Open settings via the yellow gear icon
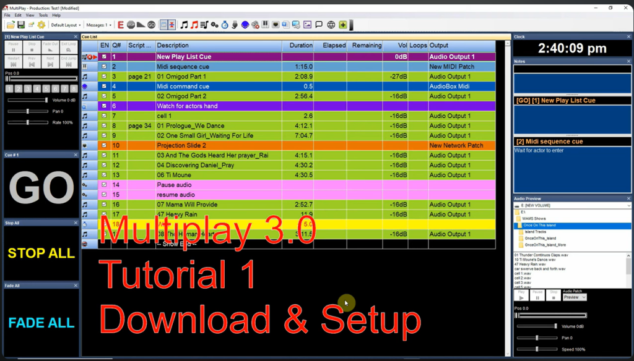This screenshot has width=634, height=361. pyautogui.click(x=41, y=25)
